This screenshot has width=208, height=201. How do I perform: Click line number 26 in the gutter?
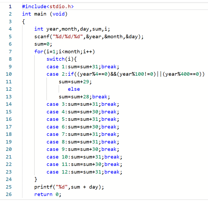(9, 194)
